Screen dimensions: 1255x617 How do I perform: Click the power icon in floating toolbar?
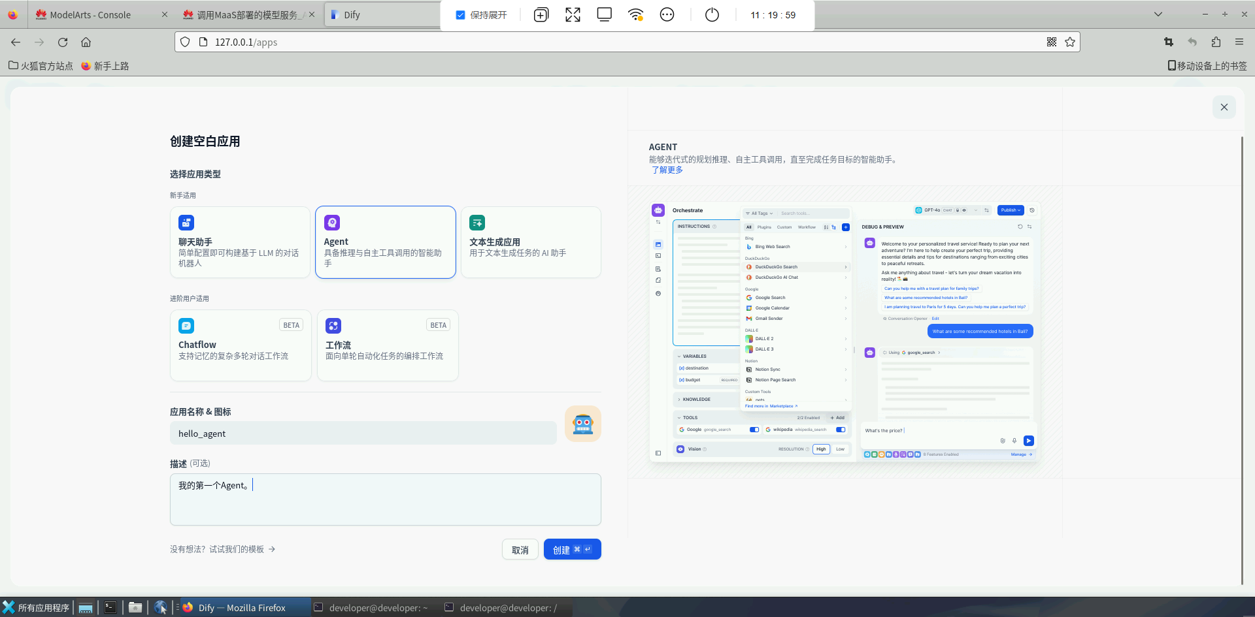click(x=712, y=15)
